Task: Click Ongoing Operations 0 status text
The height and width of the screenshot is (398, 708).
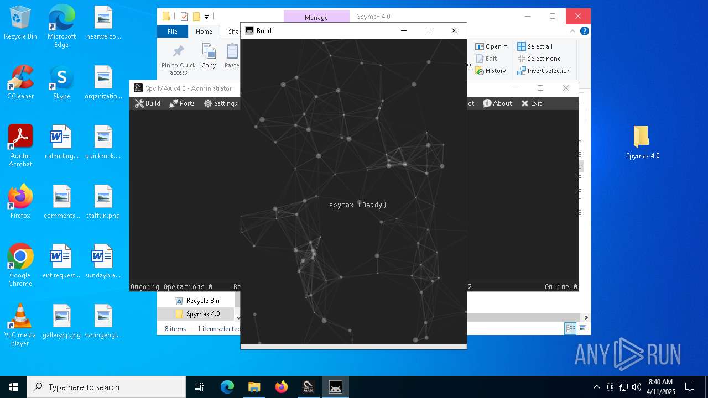Action: coord(171,287)
